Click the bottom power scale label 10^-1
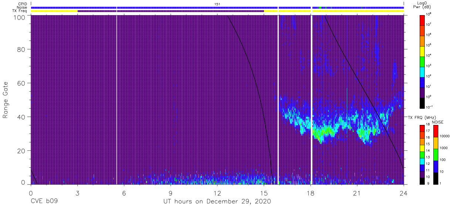 pyautogui.click(x=429, y=107)
